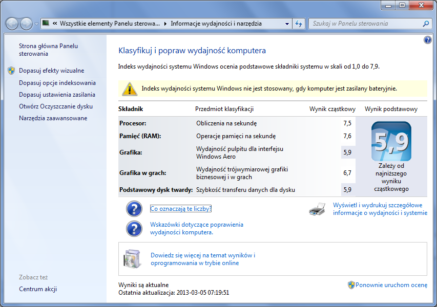Click the 'Przedmiot klasyfikacji' column header
The width and height of the screenshot is (437, 307).
(x=224, y=109)
